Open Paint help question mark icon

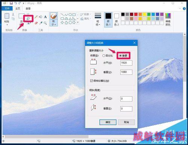tap(184, 9)
